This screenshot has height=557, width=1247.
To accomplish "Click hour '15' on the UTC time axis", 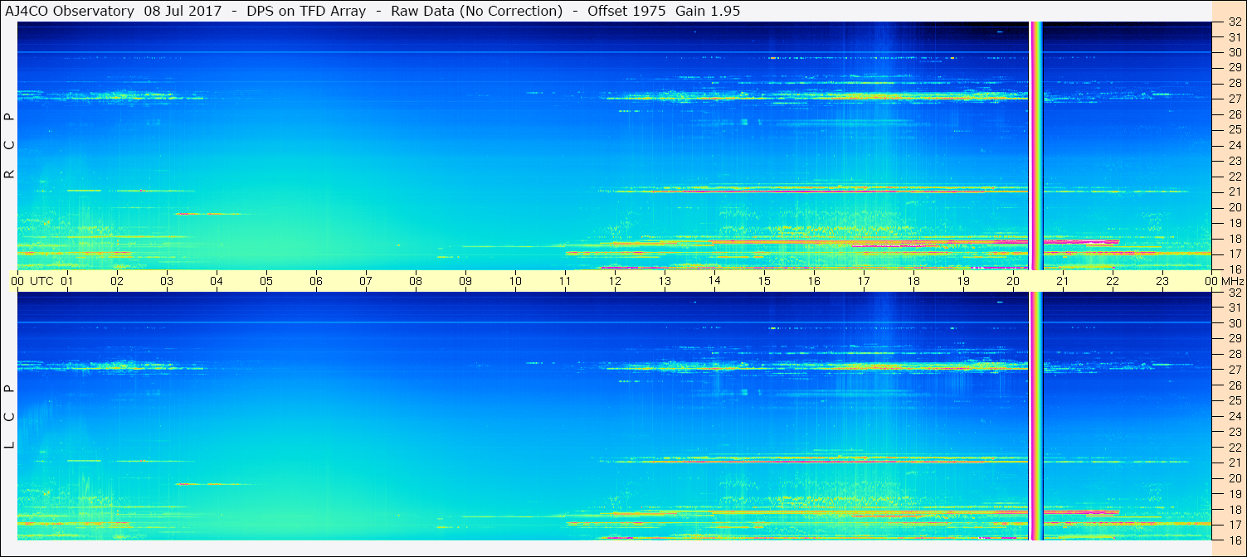I will point(764,281).
